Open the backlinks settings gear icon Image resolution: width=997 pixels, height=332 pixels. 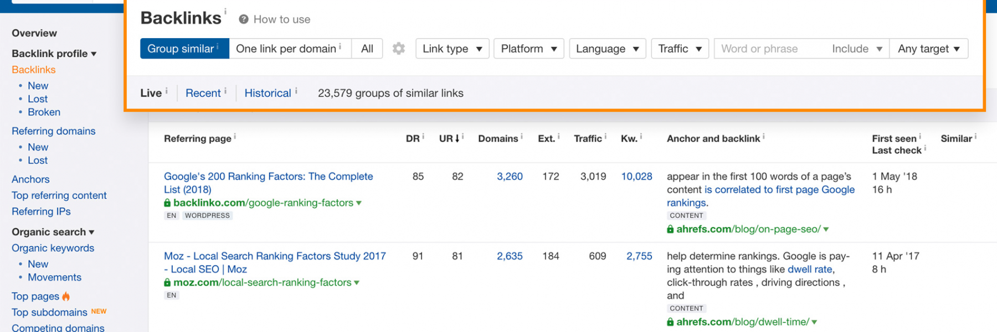coord(398,49)
